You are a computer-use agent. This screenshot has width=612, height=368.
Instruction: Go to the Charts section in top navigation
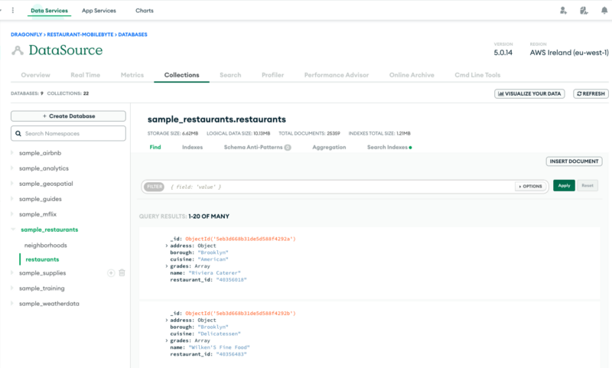point(144,11)
